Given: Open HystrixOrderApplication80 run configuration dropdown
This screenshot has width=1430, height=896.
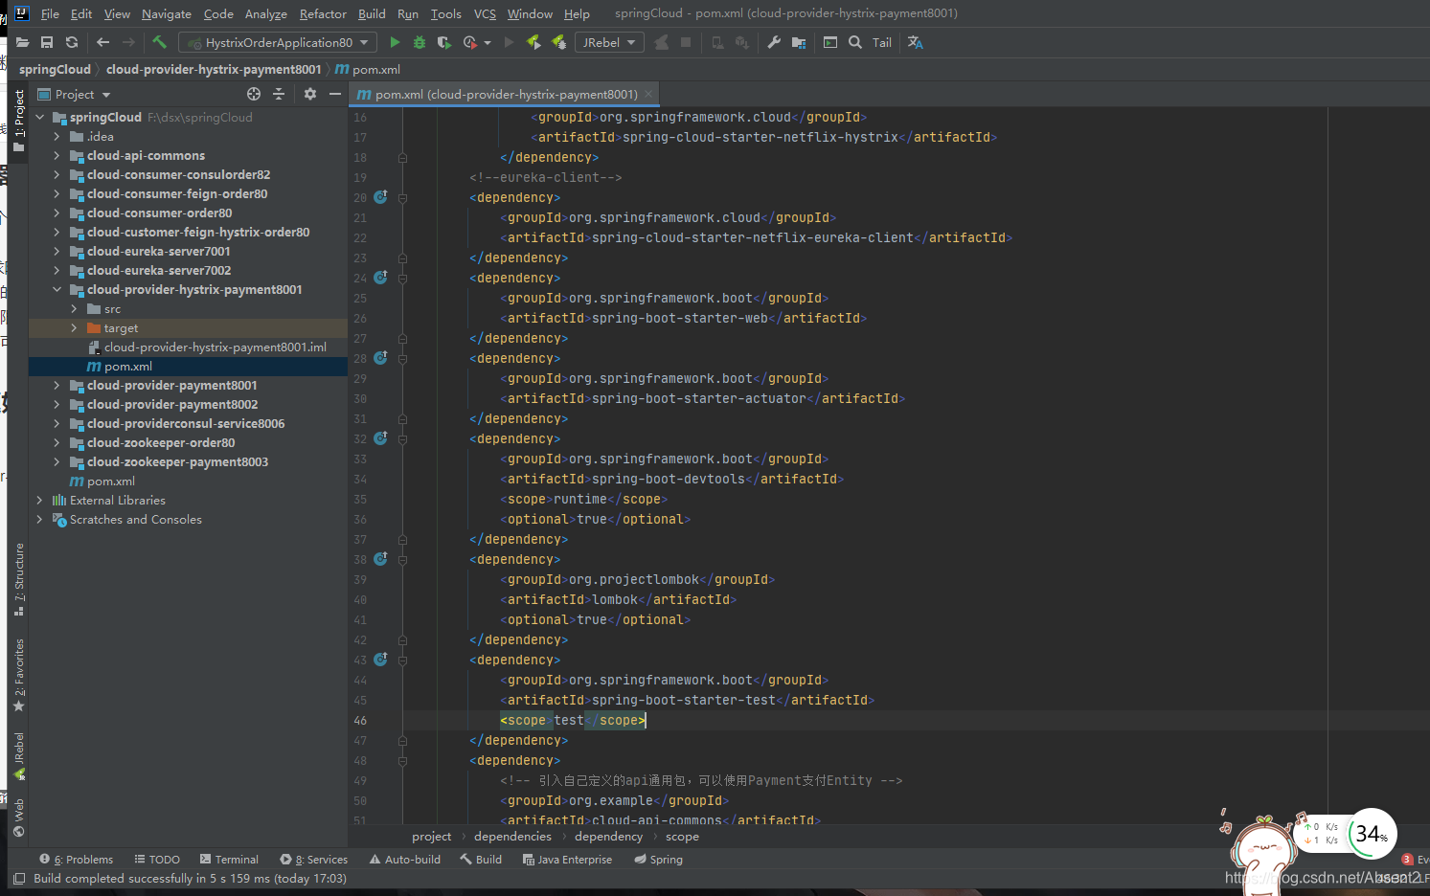Looking at the screenshot, I should coord(278,42).
